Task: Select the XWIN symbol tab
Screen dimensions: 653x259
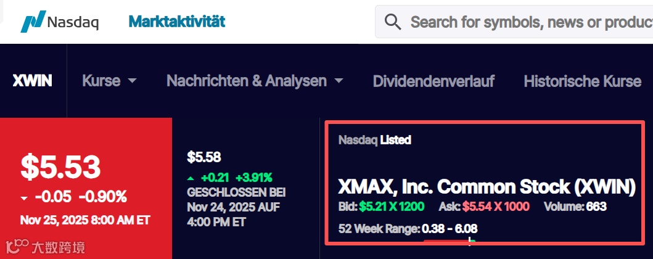Action: (x=32, y=81)
